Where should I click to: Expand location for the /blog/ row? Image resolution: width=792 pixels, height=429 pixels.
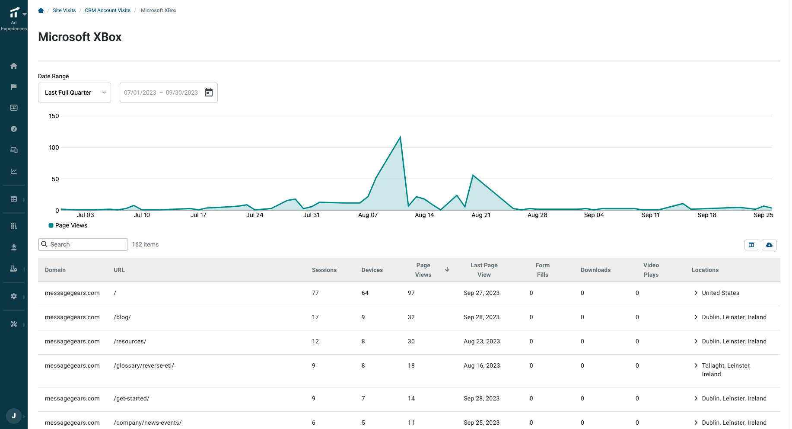[x=696, y=317]
